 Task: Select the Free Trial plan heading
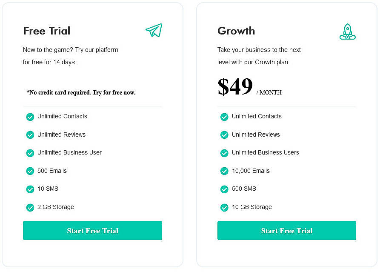point(47,31)
